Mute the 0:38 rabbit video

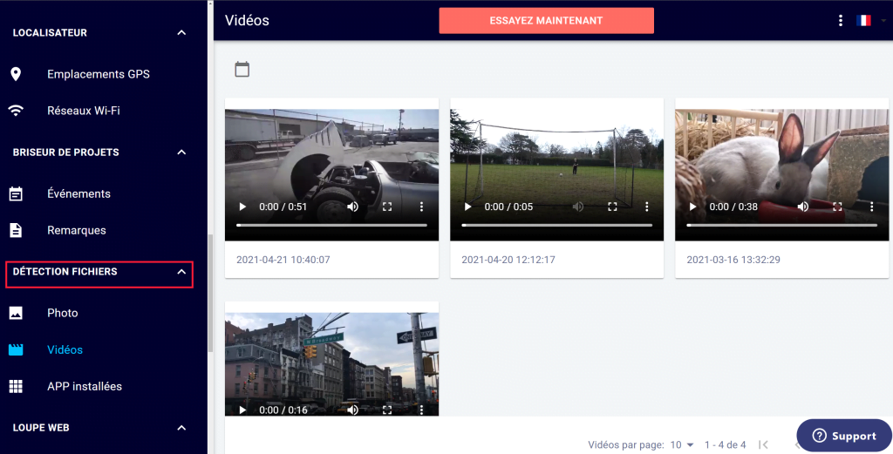coord(803,207)
